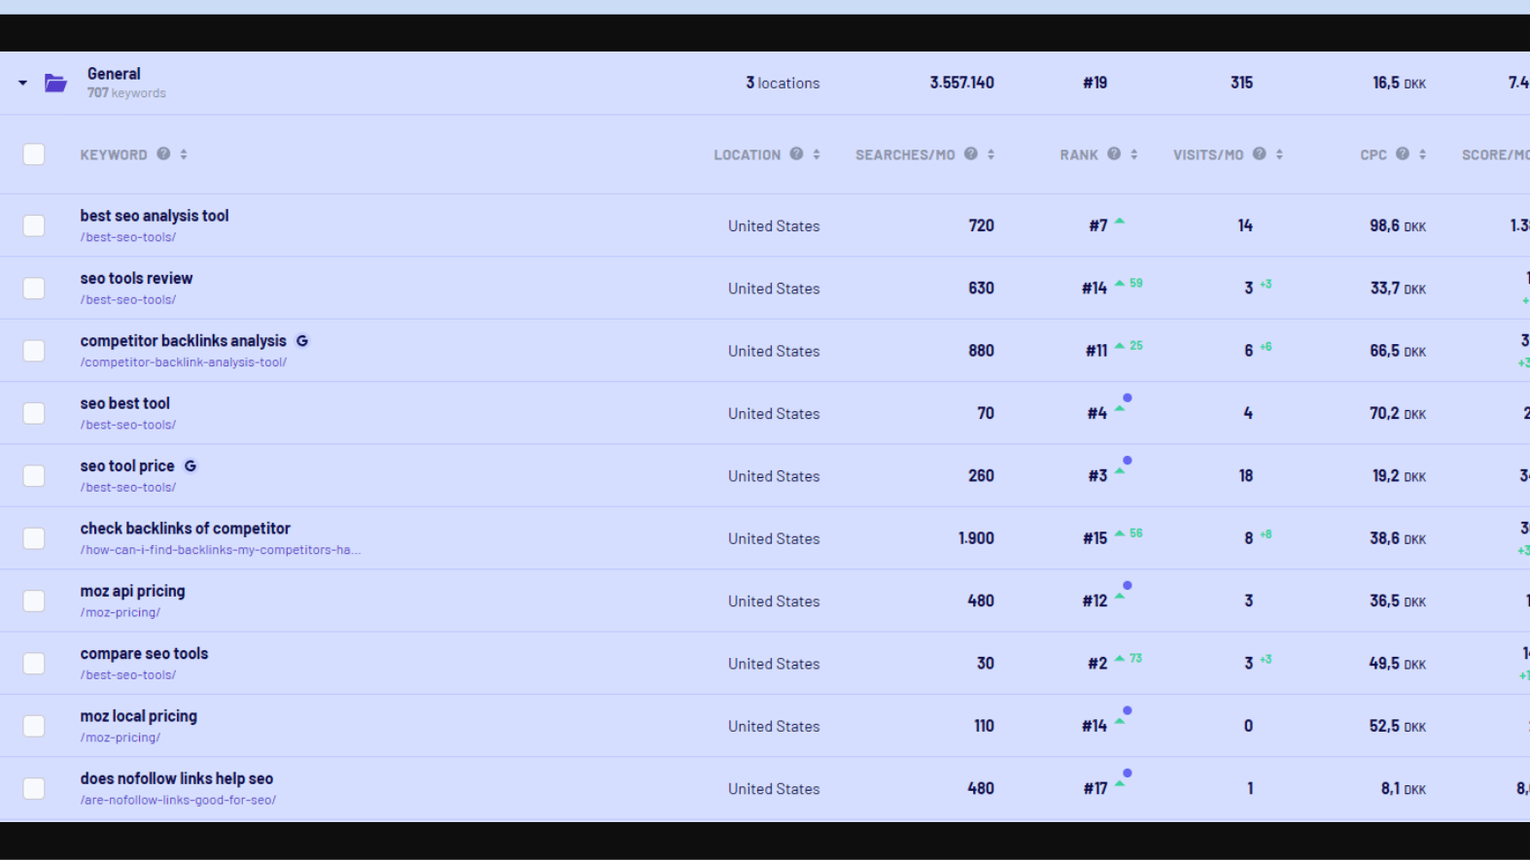Open URL /are-nofollow-links-good-for-seo/
The height and width of the screenshot is (860, 1530).
pyautogui.click(x=178, y=801)
